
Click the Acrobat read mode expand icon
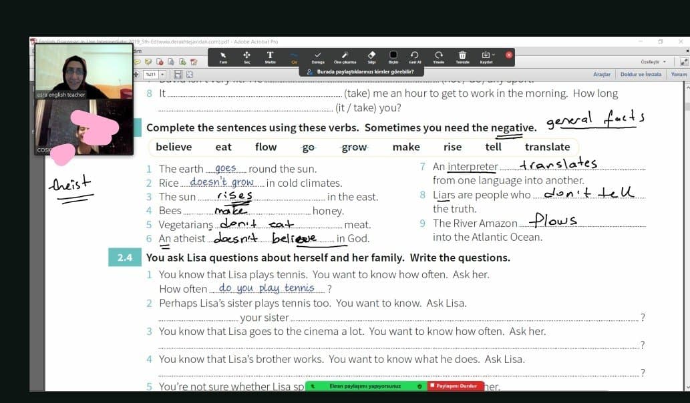683,62
